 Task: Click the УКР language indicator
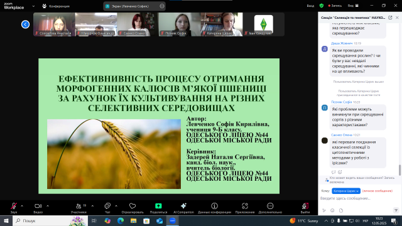366,220
